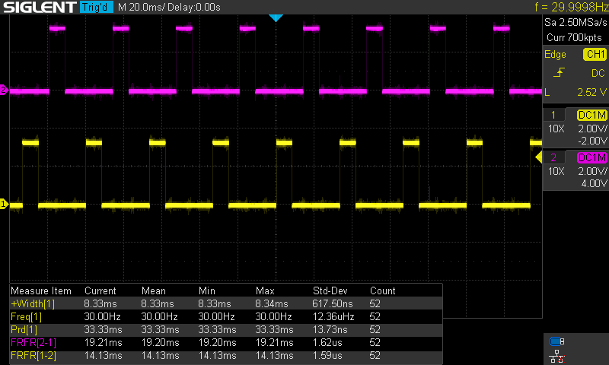The image size is (609, 365).
Task: Click the Max column header
Action: pos(265,291)
